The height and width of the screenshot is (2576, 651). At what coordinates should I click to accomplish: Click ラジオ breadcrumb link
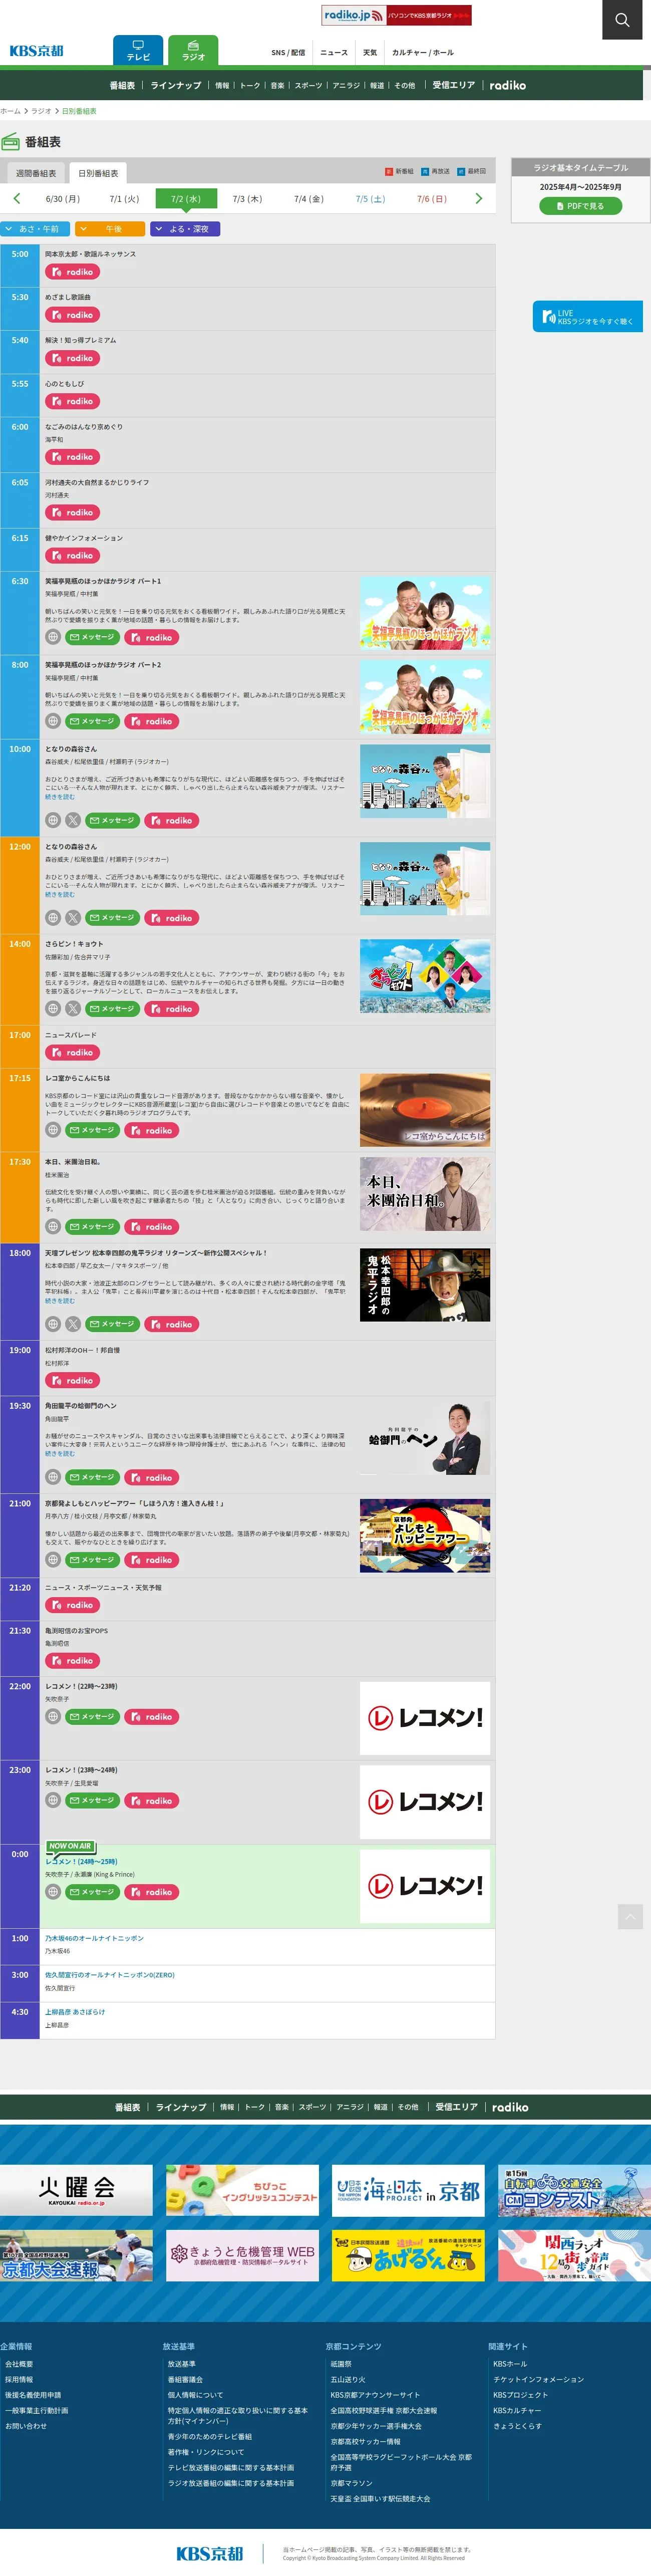pos(41,111)
